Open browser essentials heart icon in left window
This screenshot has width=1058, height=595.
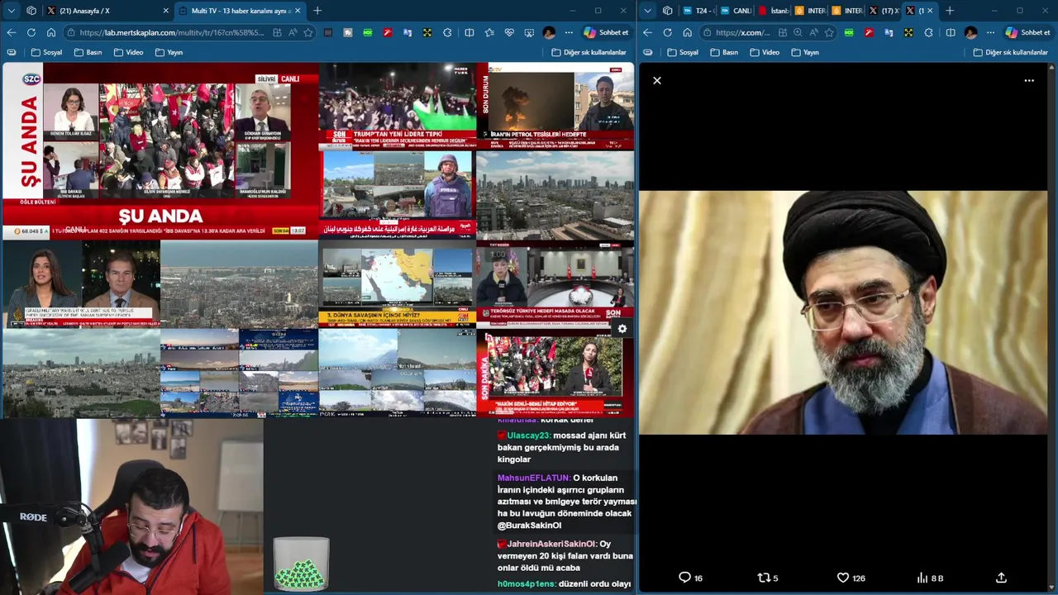coord(509,32)
